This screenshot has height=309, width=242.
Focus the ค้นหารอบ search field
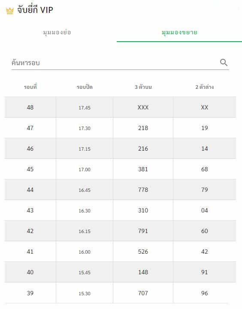pos(120,63)
